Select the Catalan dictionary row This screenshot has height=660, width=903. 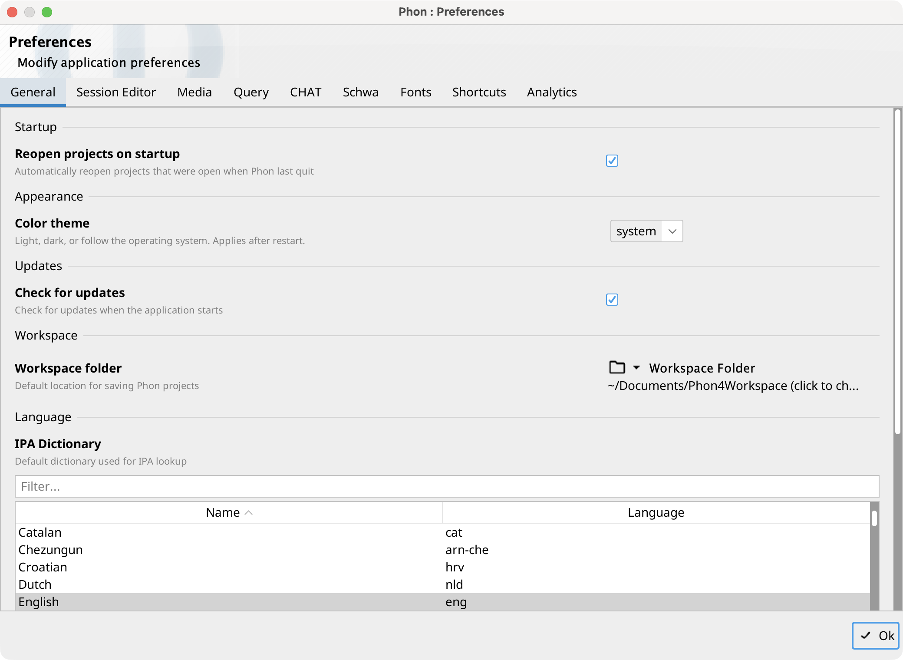point(443,532)
